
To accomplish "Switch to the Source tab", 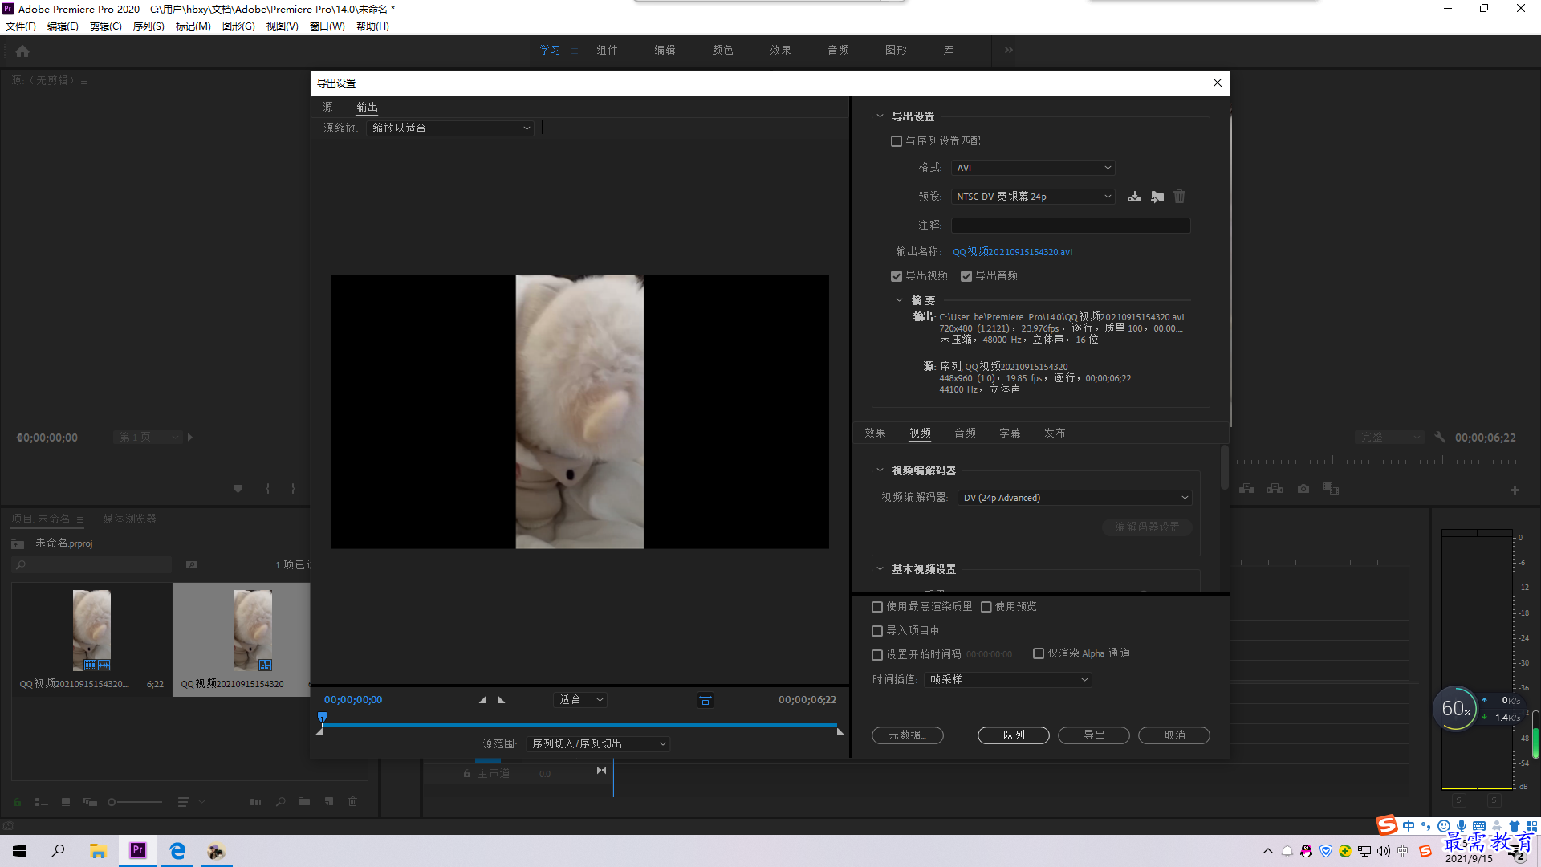I will point(327,107).
